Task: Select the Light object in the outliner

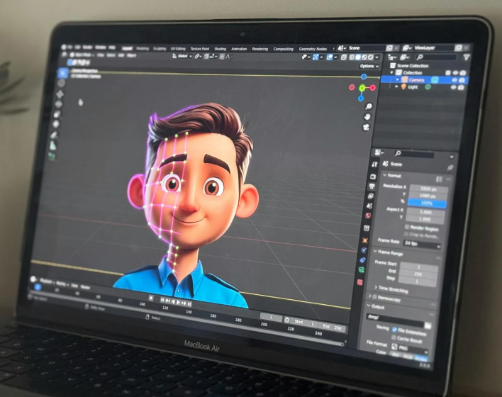Action: point(412,86)
